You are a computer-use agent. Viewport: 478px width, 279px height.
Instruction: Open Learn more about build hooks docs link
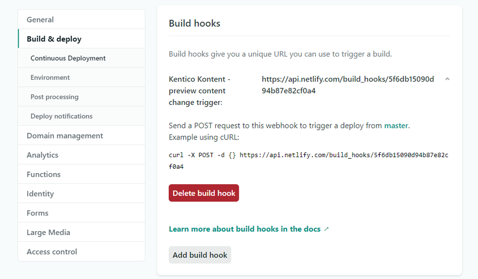click(x=245, y=229)
